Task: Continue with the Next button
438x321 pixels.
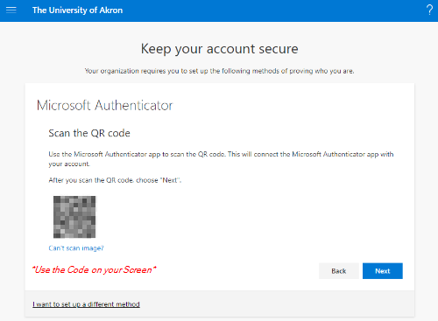Action: [x=383, y=271]
